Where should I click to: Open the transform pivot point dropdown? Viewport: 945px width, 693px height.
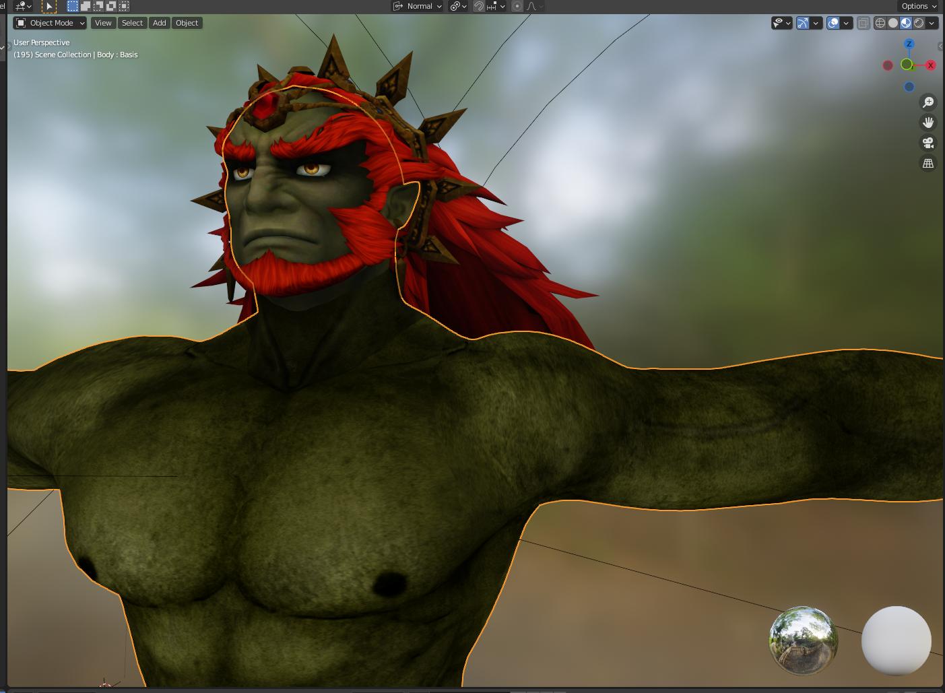point(459,6)
